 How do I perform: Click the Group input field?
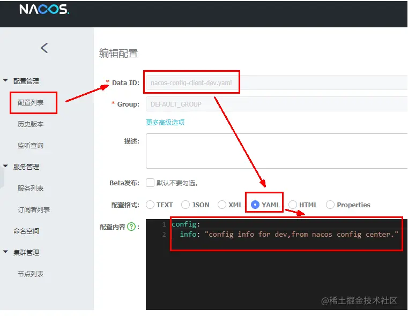277,104
